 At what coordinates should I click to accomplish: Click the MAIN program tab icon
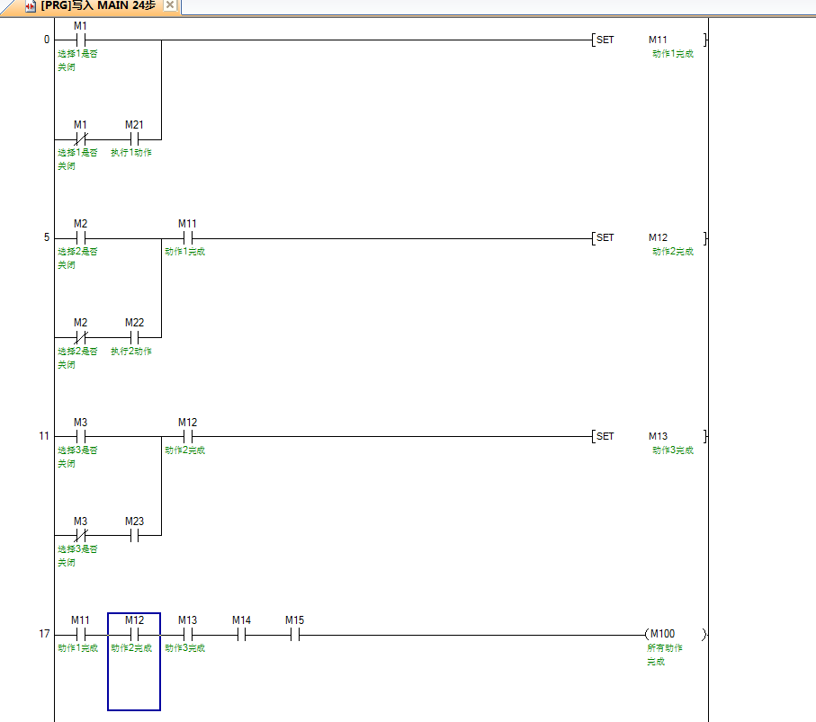coord(31,6)
